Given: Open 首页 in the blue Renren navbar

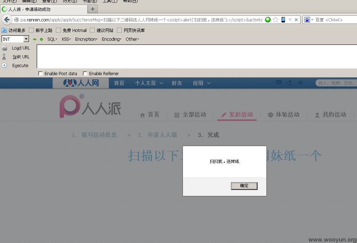Looking at the screenshot, I should [119, 83].
